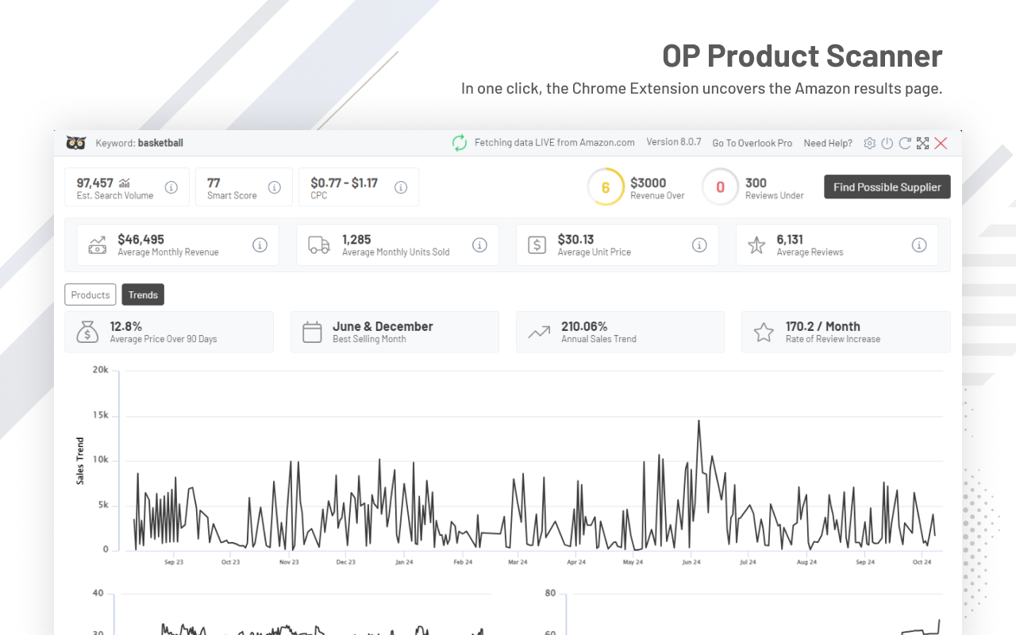
Task: View the Smart Score info icon
Action: click(275, 187)
